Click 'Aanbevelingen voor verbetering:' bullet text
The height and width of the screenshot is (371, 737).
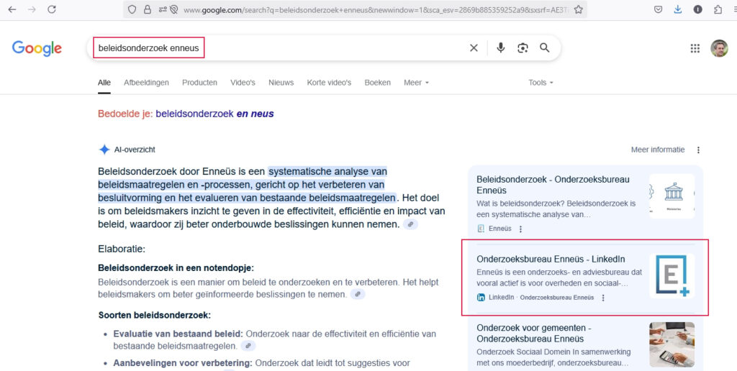(x=183, y=363)
